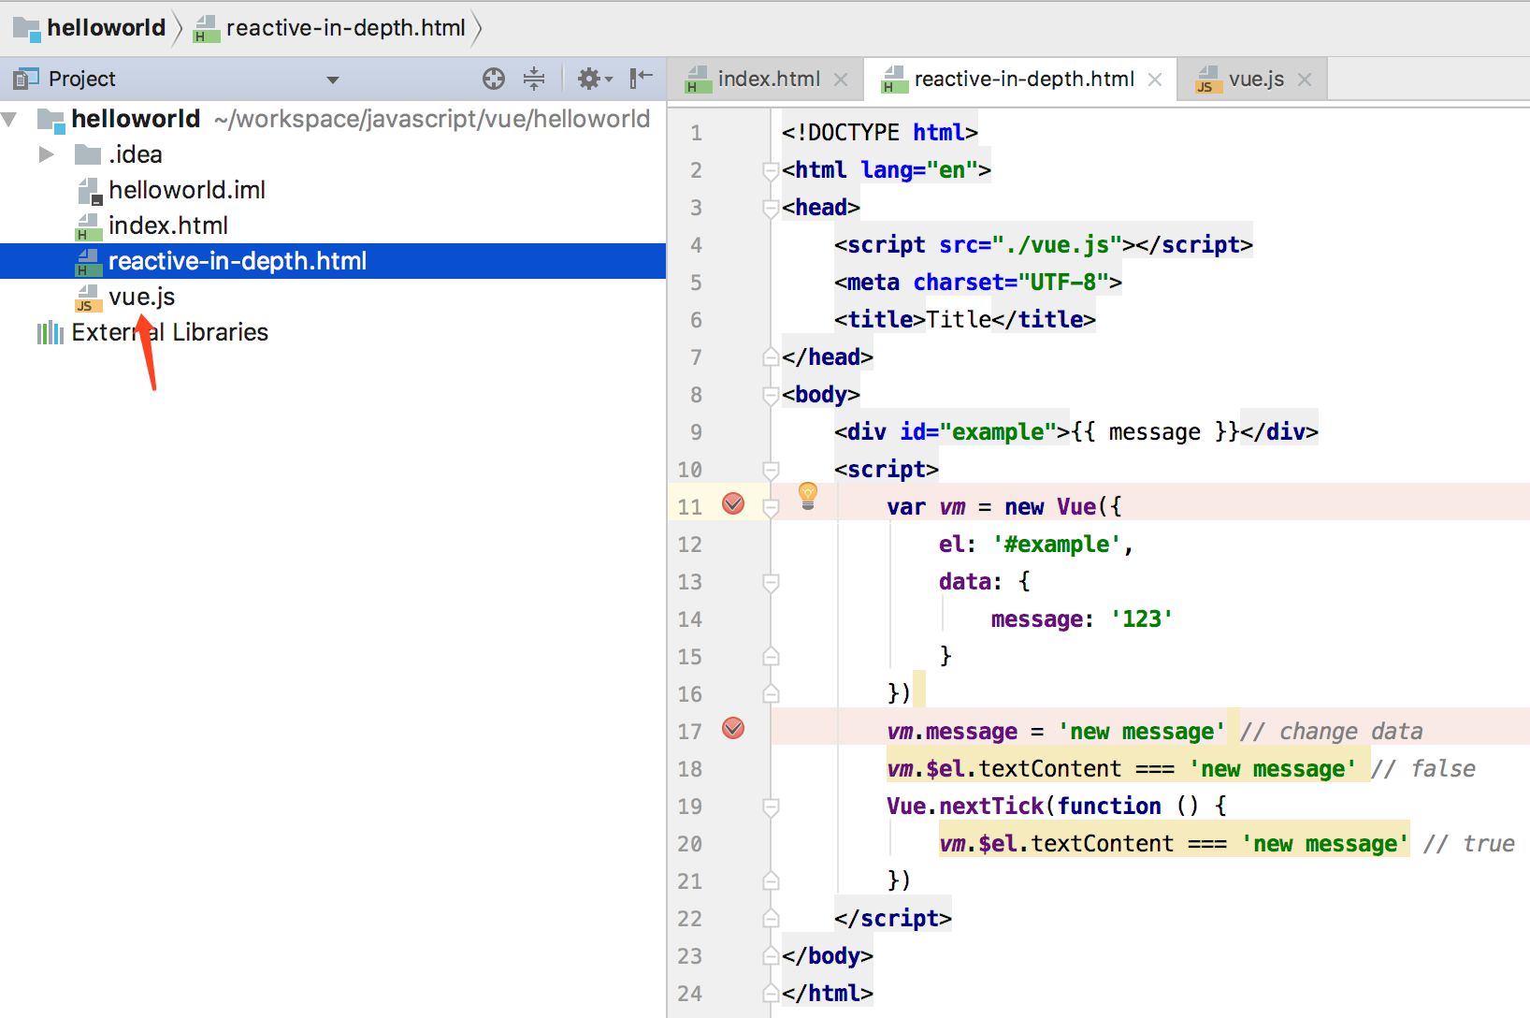The height and width of the screenshot is (1018, 1530).
Task: Switch to the index.html tab
Action: point(768,80)
